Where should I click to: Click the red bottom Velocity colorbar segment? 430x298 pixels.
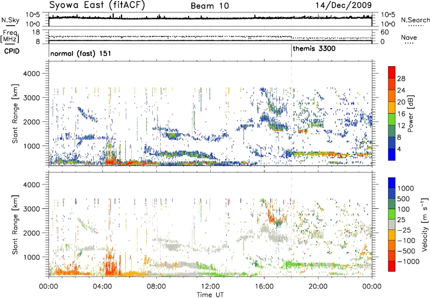click(392, 266)
